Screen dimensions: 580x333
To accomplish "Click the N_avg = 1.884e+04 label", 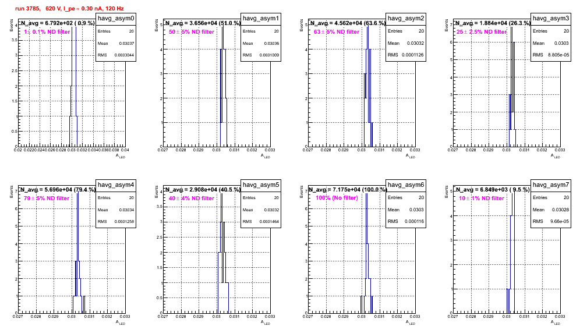I will [x=493, y=23].
